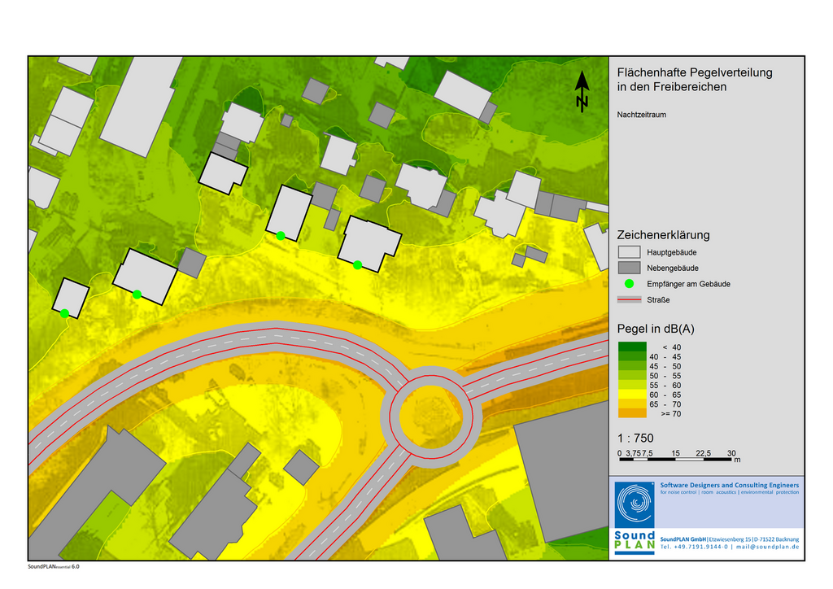This screenshot has width=833, height=589.
Task: Click the north arrow compass symbol
Action: coord(582,91)
